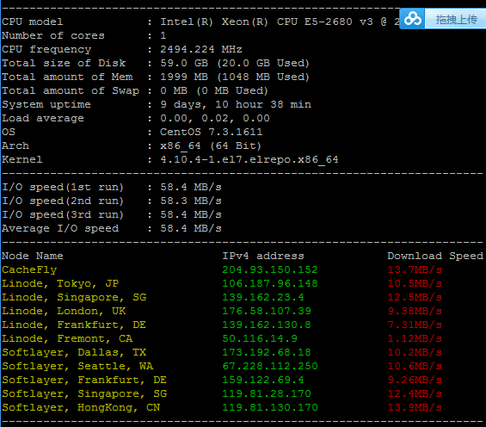Image resolution: width=486 pixels, height=427 pixels.
Task: Click the Swap value 0 MB
Action: pyautogui.click(x=174, y=90)
